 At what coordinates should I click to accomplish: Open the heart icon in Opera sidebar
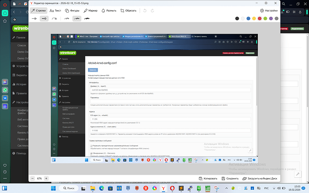pos(5,165)
